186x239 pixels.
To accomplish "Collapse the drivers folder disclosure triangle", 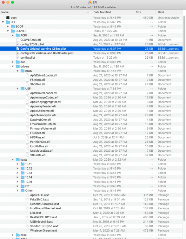I will tap(13, 67).
